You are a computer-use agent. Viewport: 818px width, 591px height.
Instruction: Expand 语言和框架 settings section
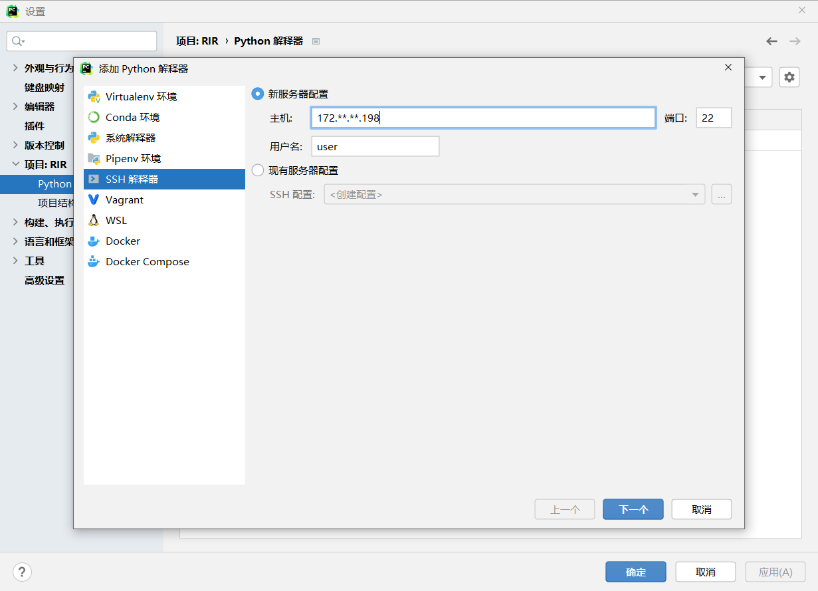pos(15,241)
